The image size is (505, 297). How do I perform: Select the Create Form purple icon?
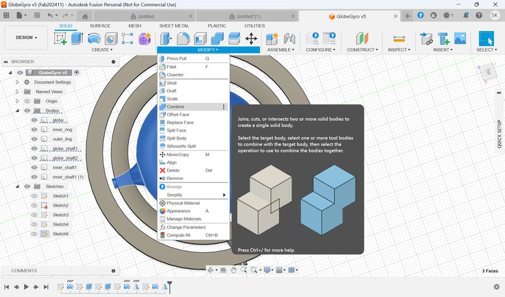pyautogui.click(x=145, y=39)
